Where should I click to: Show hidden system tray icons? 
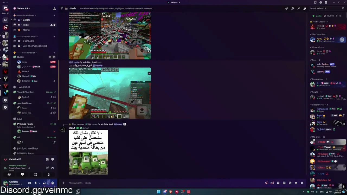click(304, 192)
